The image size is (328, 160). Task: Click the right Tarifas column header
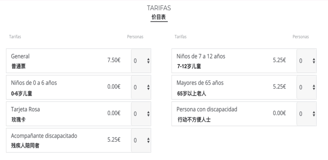(180, 37)
